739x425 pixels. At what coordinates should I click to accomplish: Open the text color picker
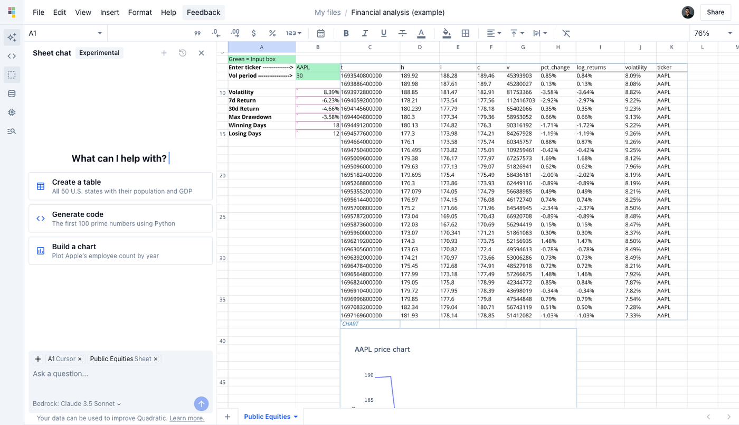click(421, 33)
